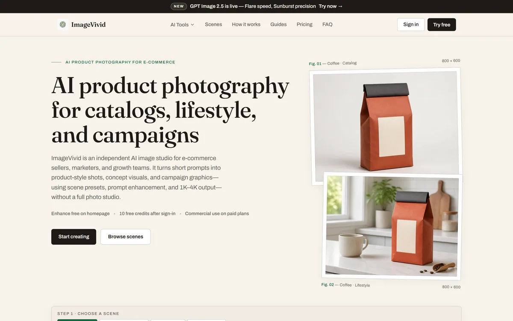Expand the AI Tools dropdown menu
The height and width of the screenshot is (321, 513).
click(x=182, y=24)
